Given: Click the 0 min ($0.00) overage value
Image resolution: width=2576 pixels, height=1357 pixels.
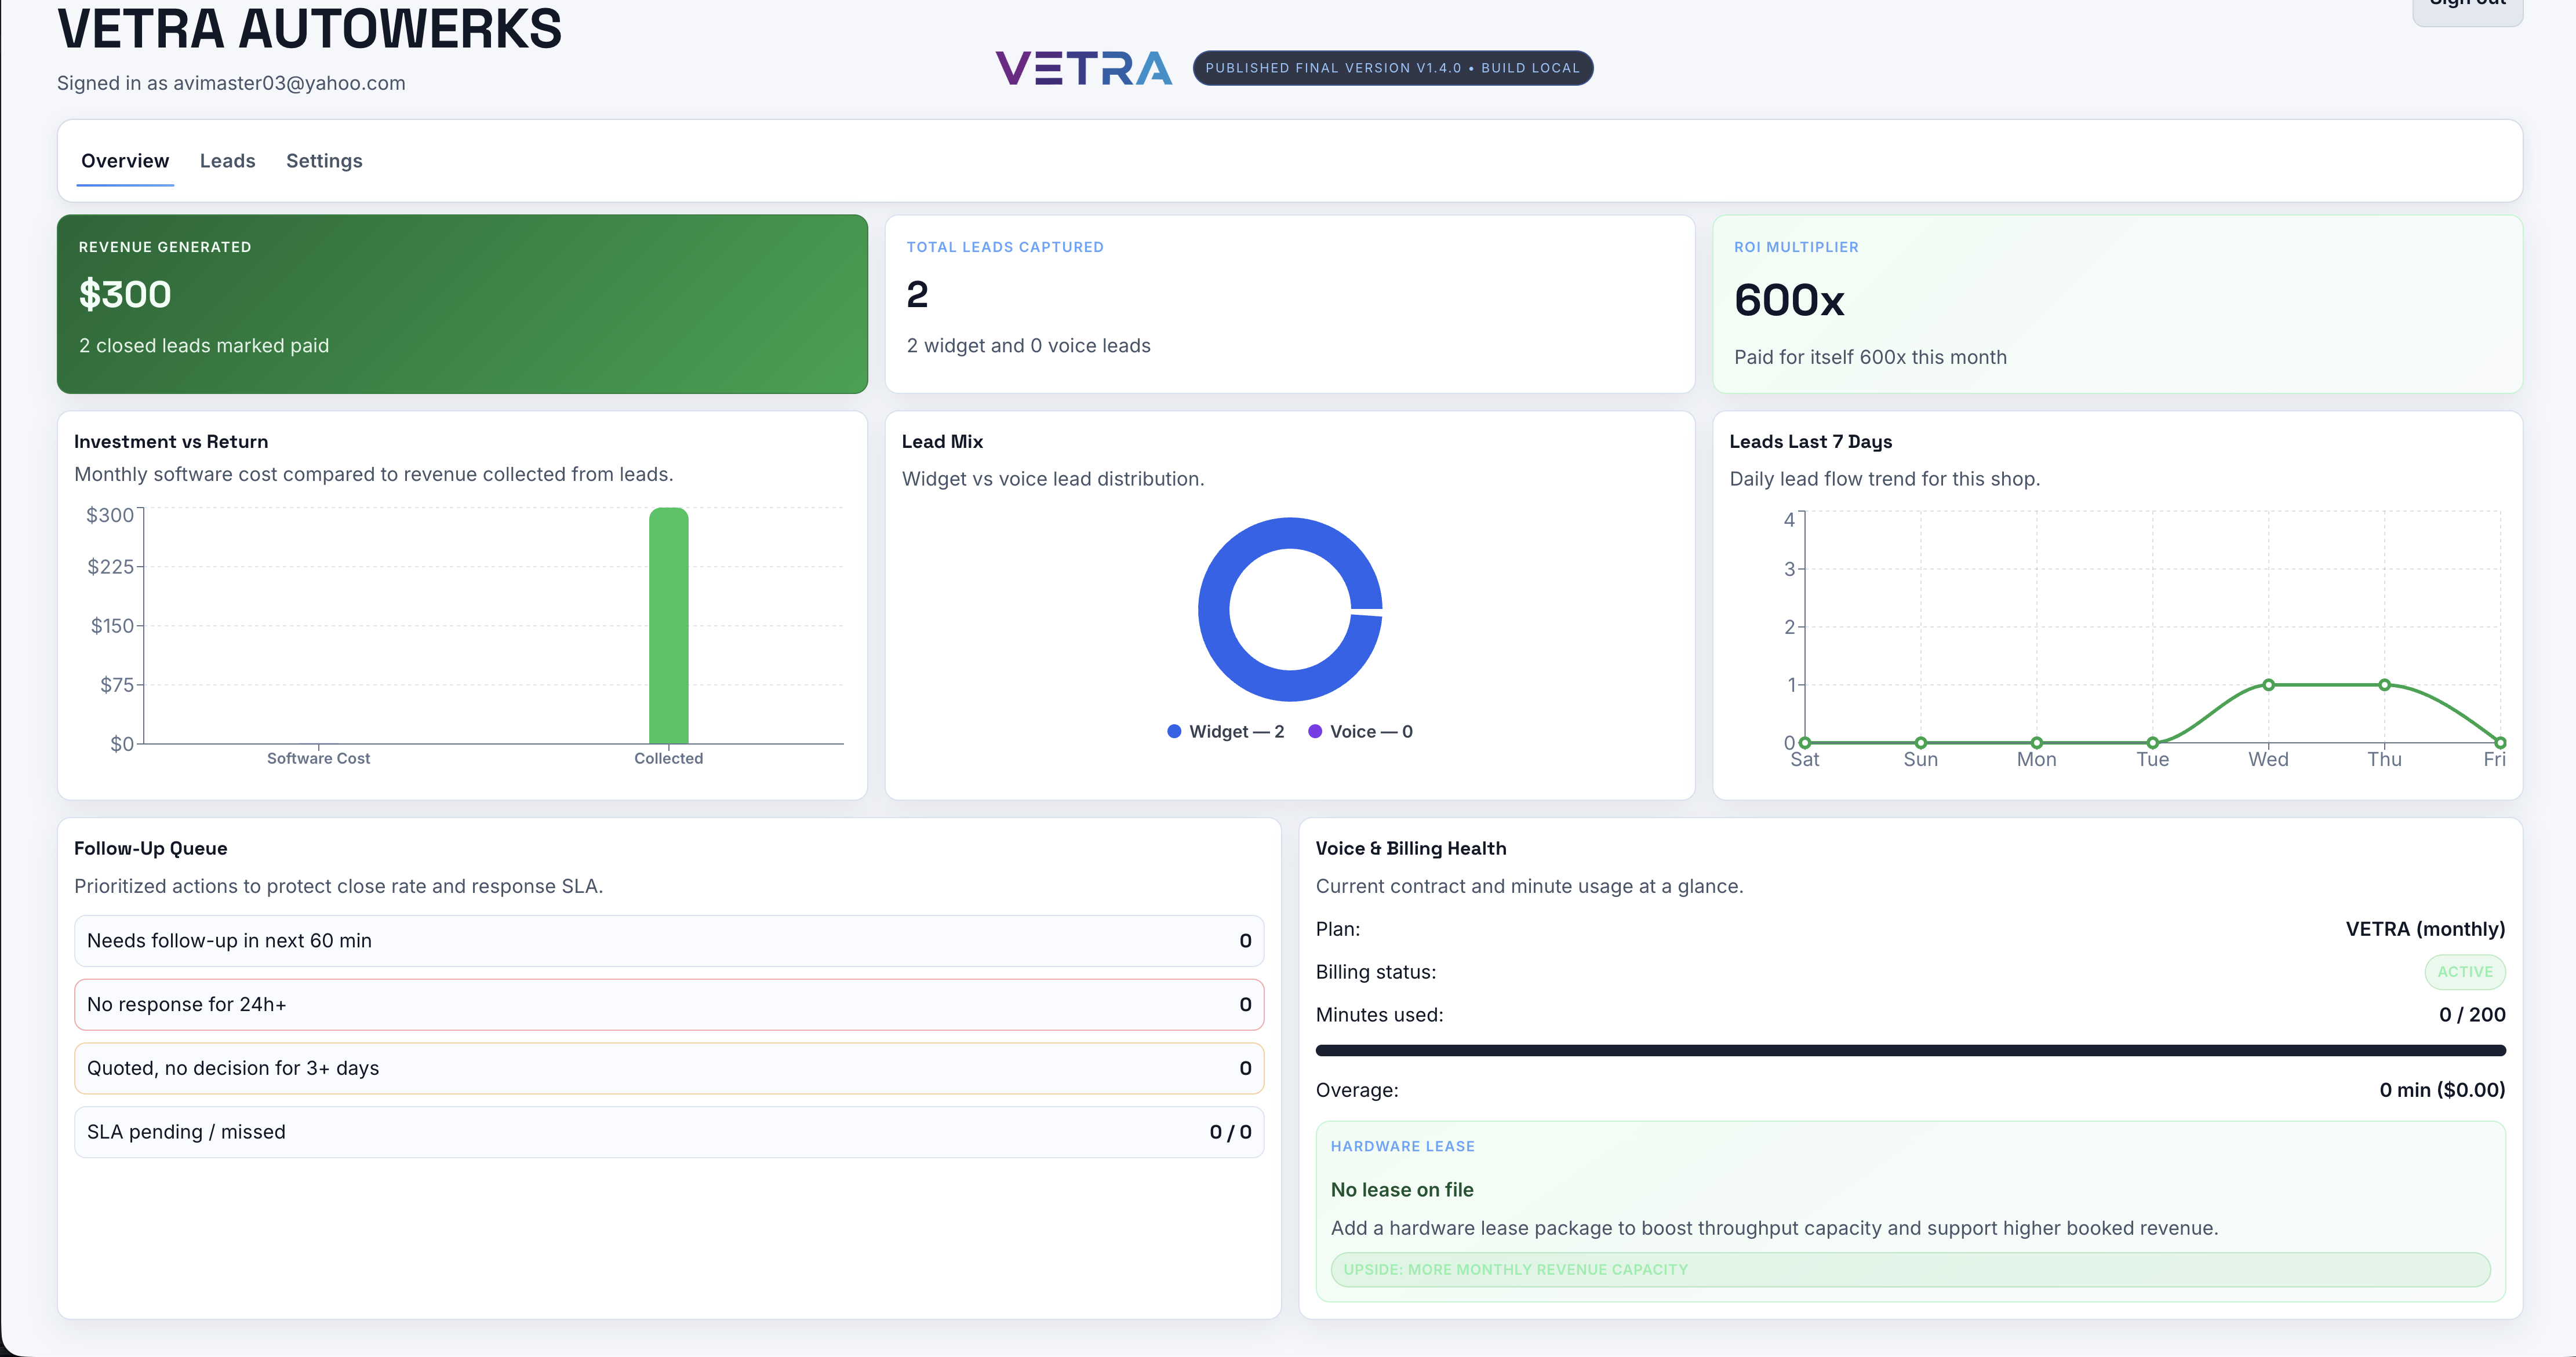Looking at the screenshot, I should click(x=2442, y=1090).
